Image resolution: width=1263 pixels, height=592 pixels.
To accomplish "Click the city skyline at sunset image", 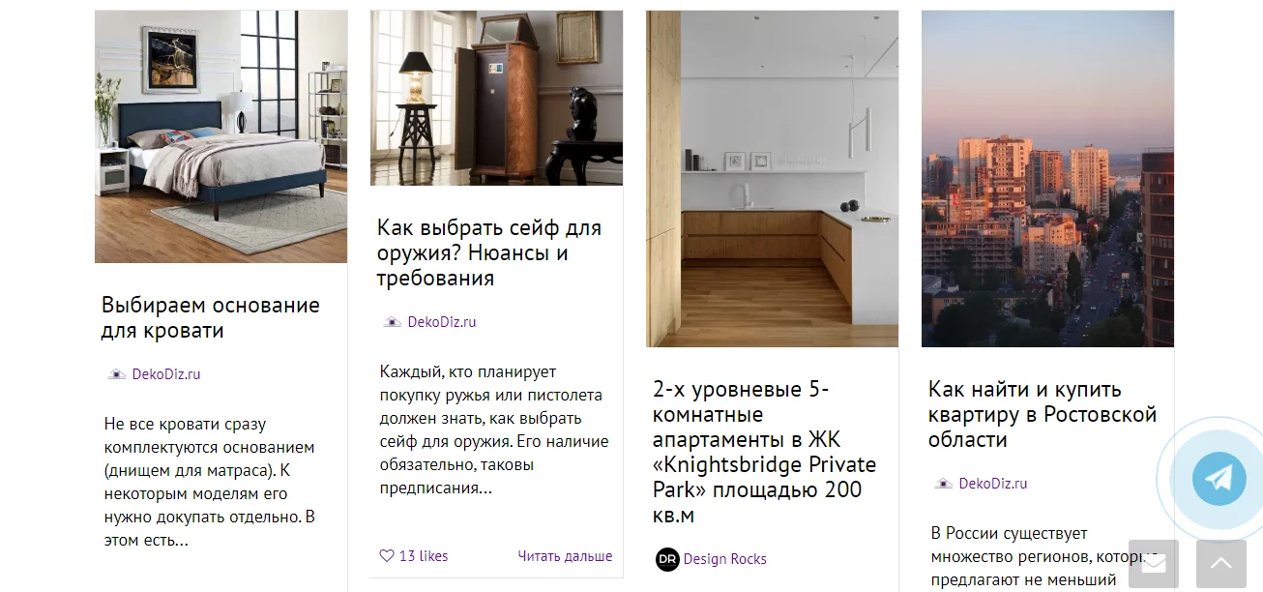I will point(1047,179).
